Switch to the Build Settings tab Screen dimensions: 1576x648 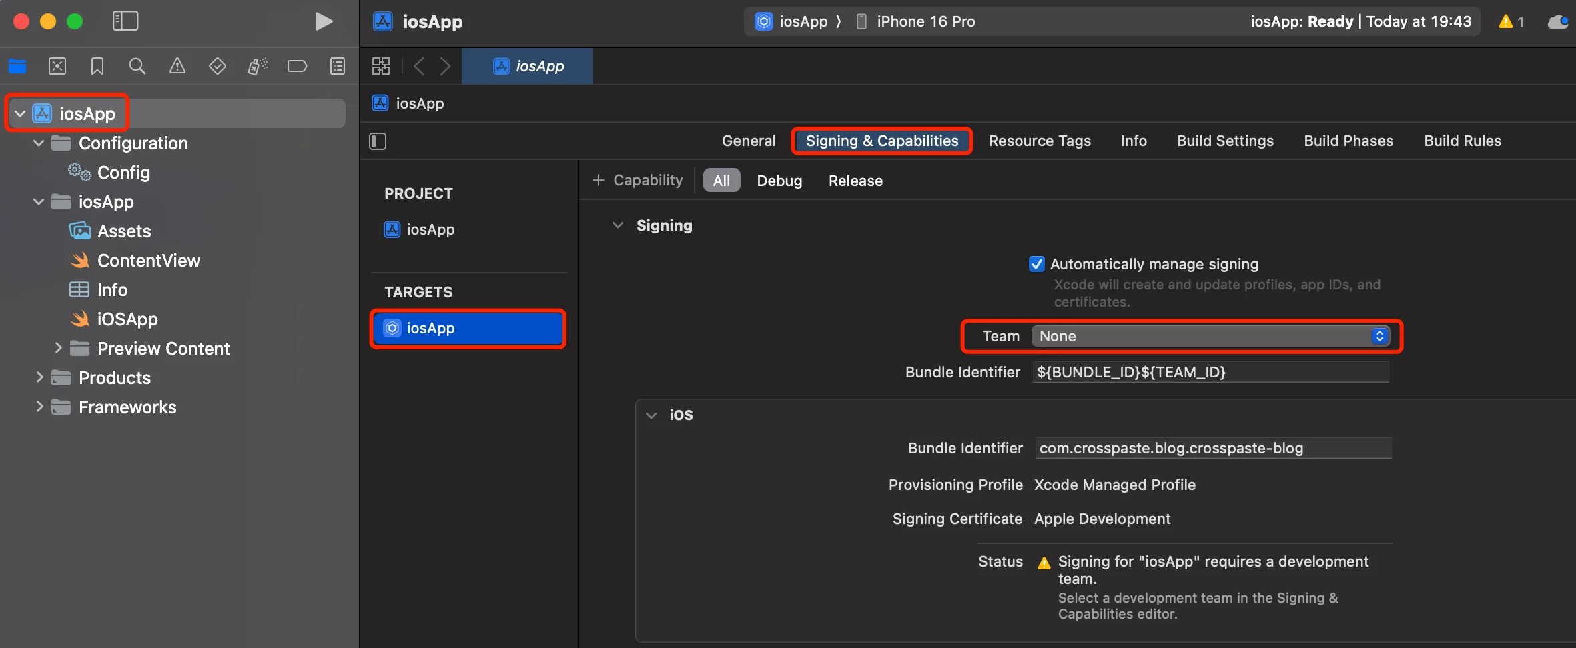1224,141
